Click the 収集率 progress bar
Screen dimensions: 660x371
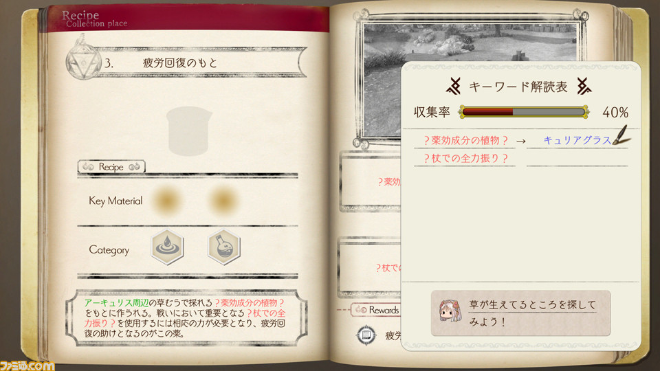coord(524,112)
